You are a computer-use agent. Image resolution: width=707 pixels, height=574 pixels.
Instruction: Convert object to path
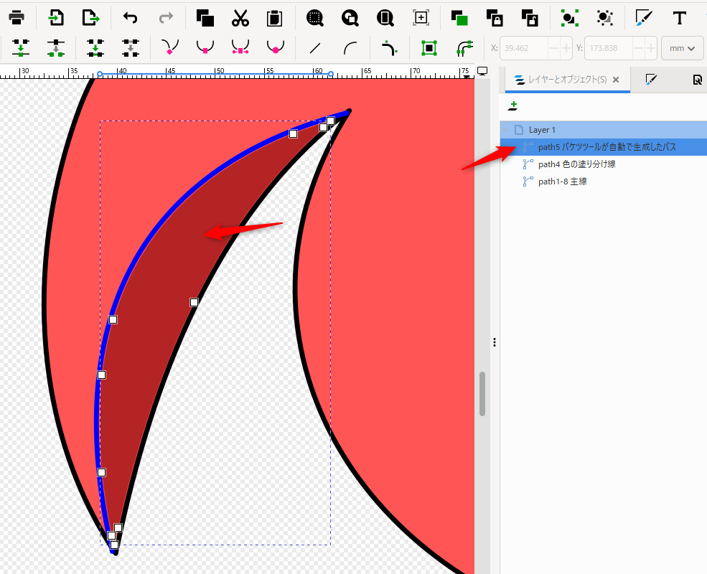tap(429, 48)
